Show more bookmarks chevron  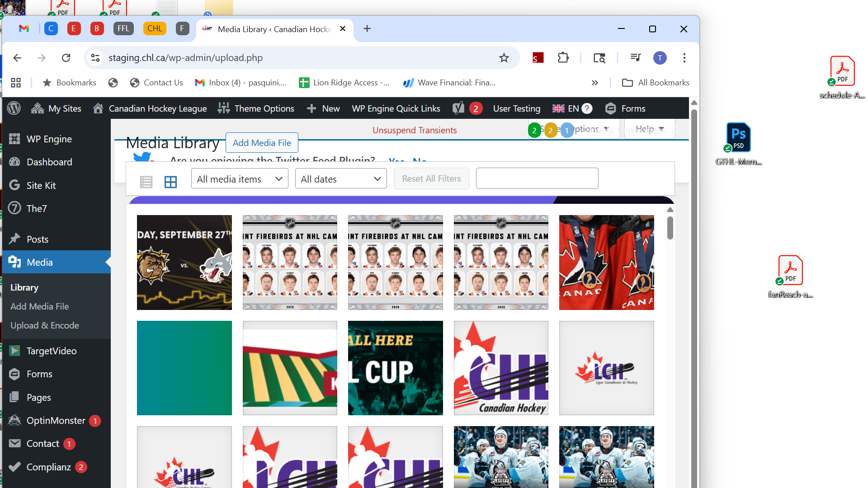point(594,83)
